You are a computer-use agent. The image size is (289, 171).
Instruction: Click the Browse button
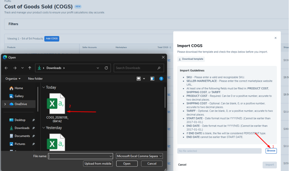point(271,151)
